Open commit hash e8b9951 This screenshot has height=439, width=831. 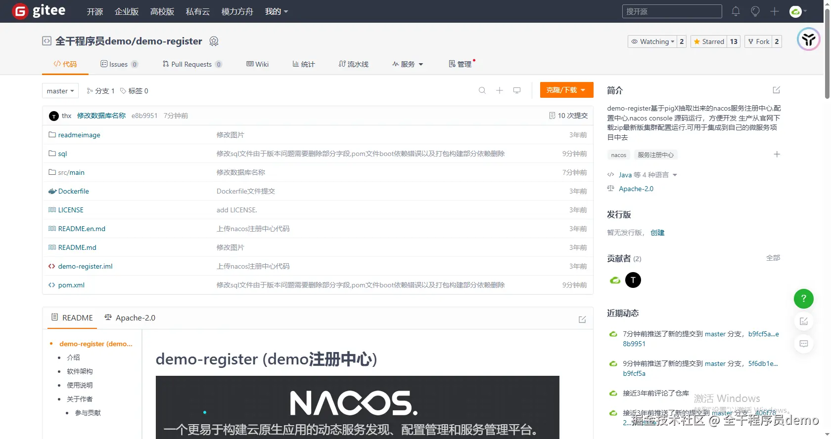pos(144,116)
